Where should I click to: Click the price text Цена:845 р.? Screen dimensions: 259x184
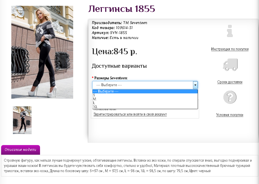(x=114, y=51)
